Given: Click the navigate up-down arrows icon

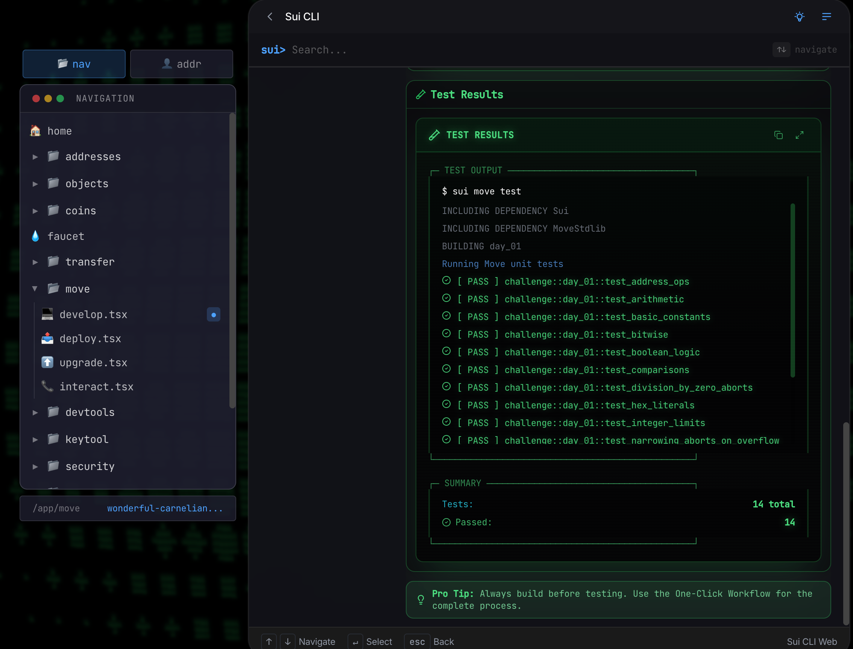Looking at the screenshot, I should [x=781, y=50].
